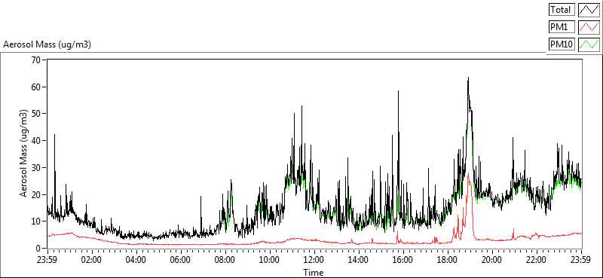Select the Total legend label
Image resolution: width=603 pixels, height=278 pixels.
(562, 9)
